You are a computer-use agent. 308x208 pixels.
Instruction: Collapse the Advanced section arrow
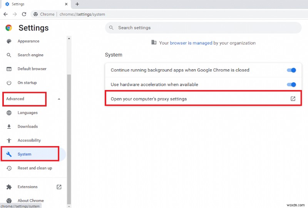tap(59, 99)
